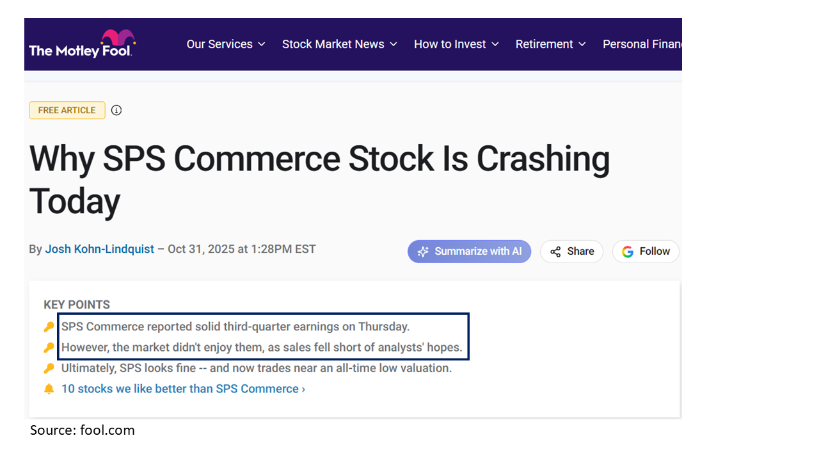Screen dimensions: 819x461
Task: Click the key icon beside first key point
Action: tap(49, 327)
